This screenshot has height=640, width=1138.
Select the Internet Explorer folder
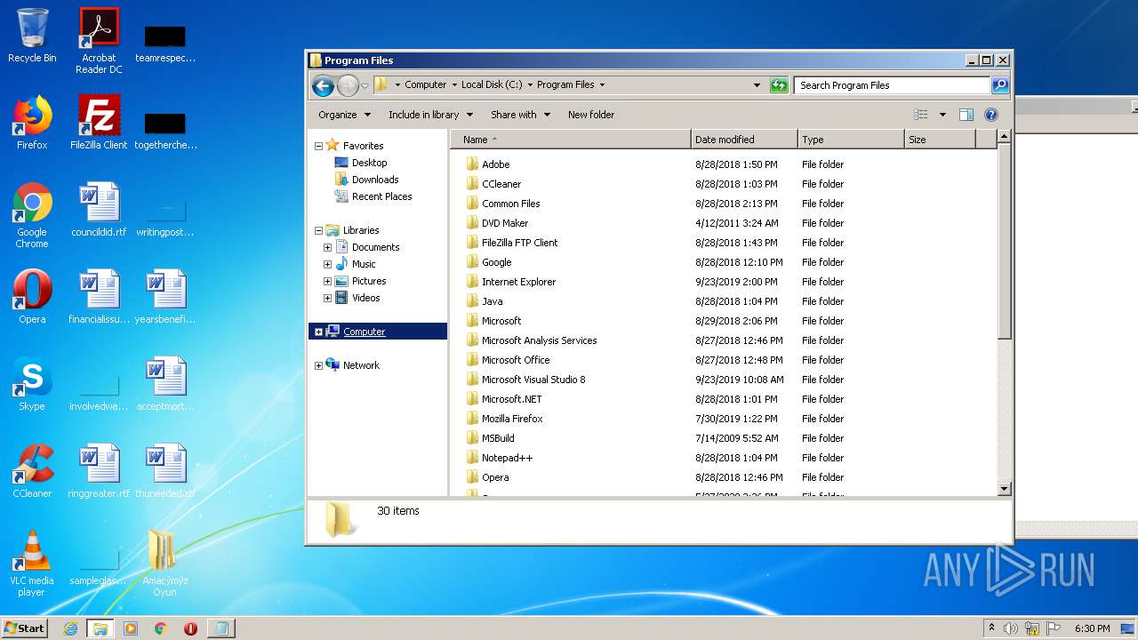coord(510,282)
